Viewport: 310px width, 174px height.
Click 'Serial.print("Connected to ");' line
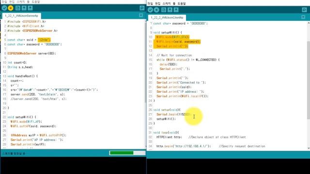(181, 83)
